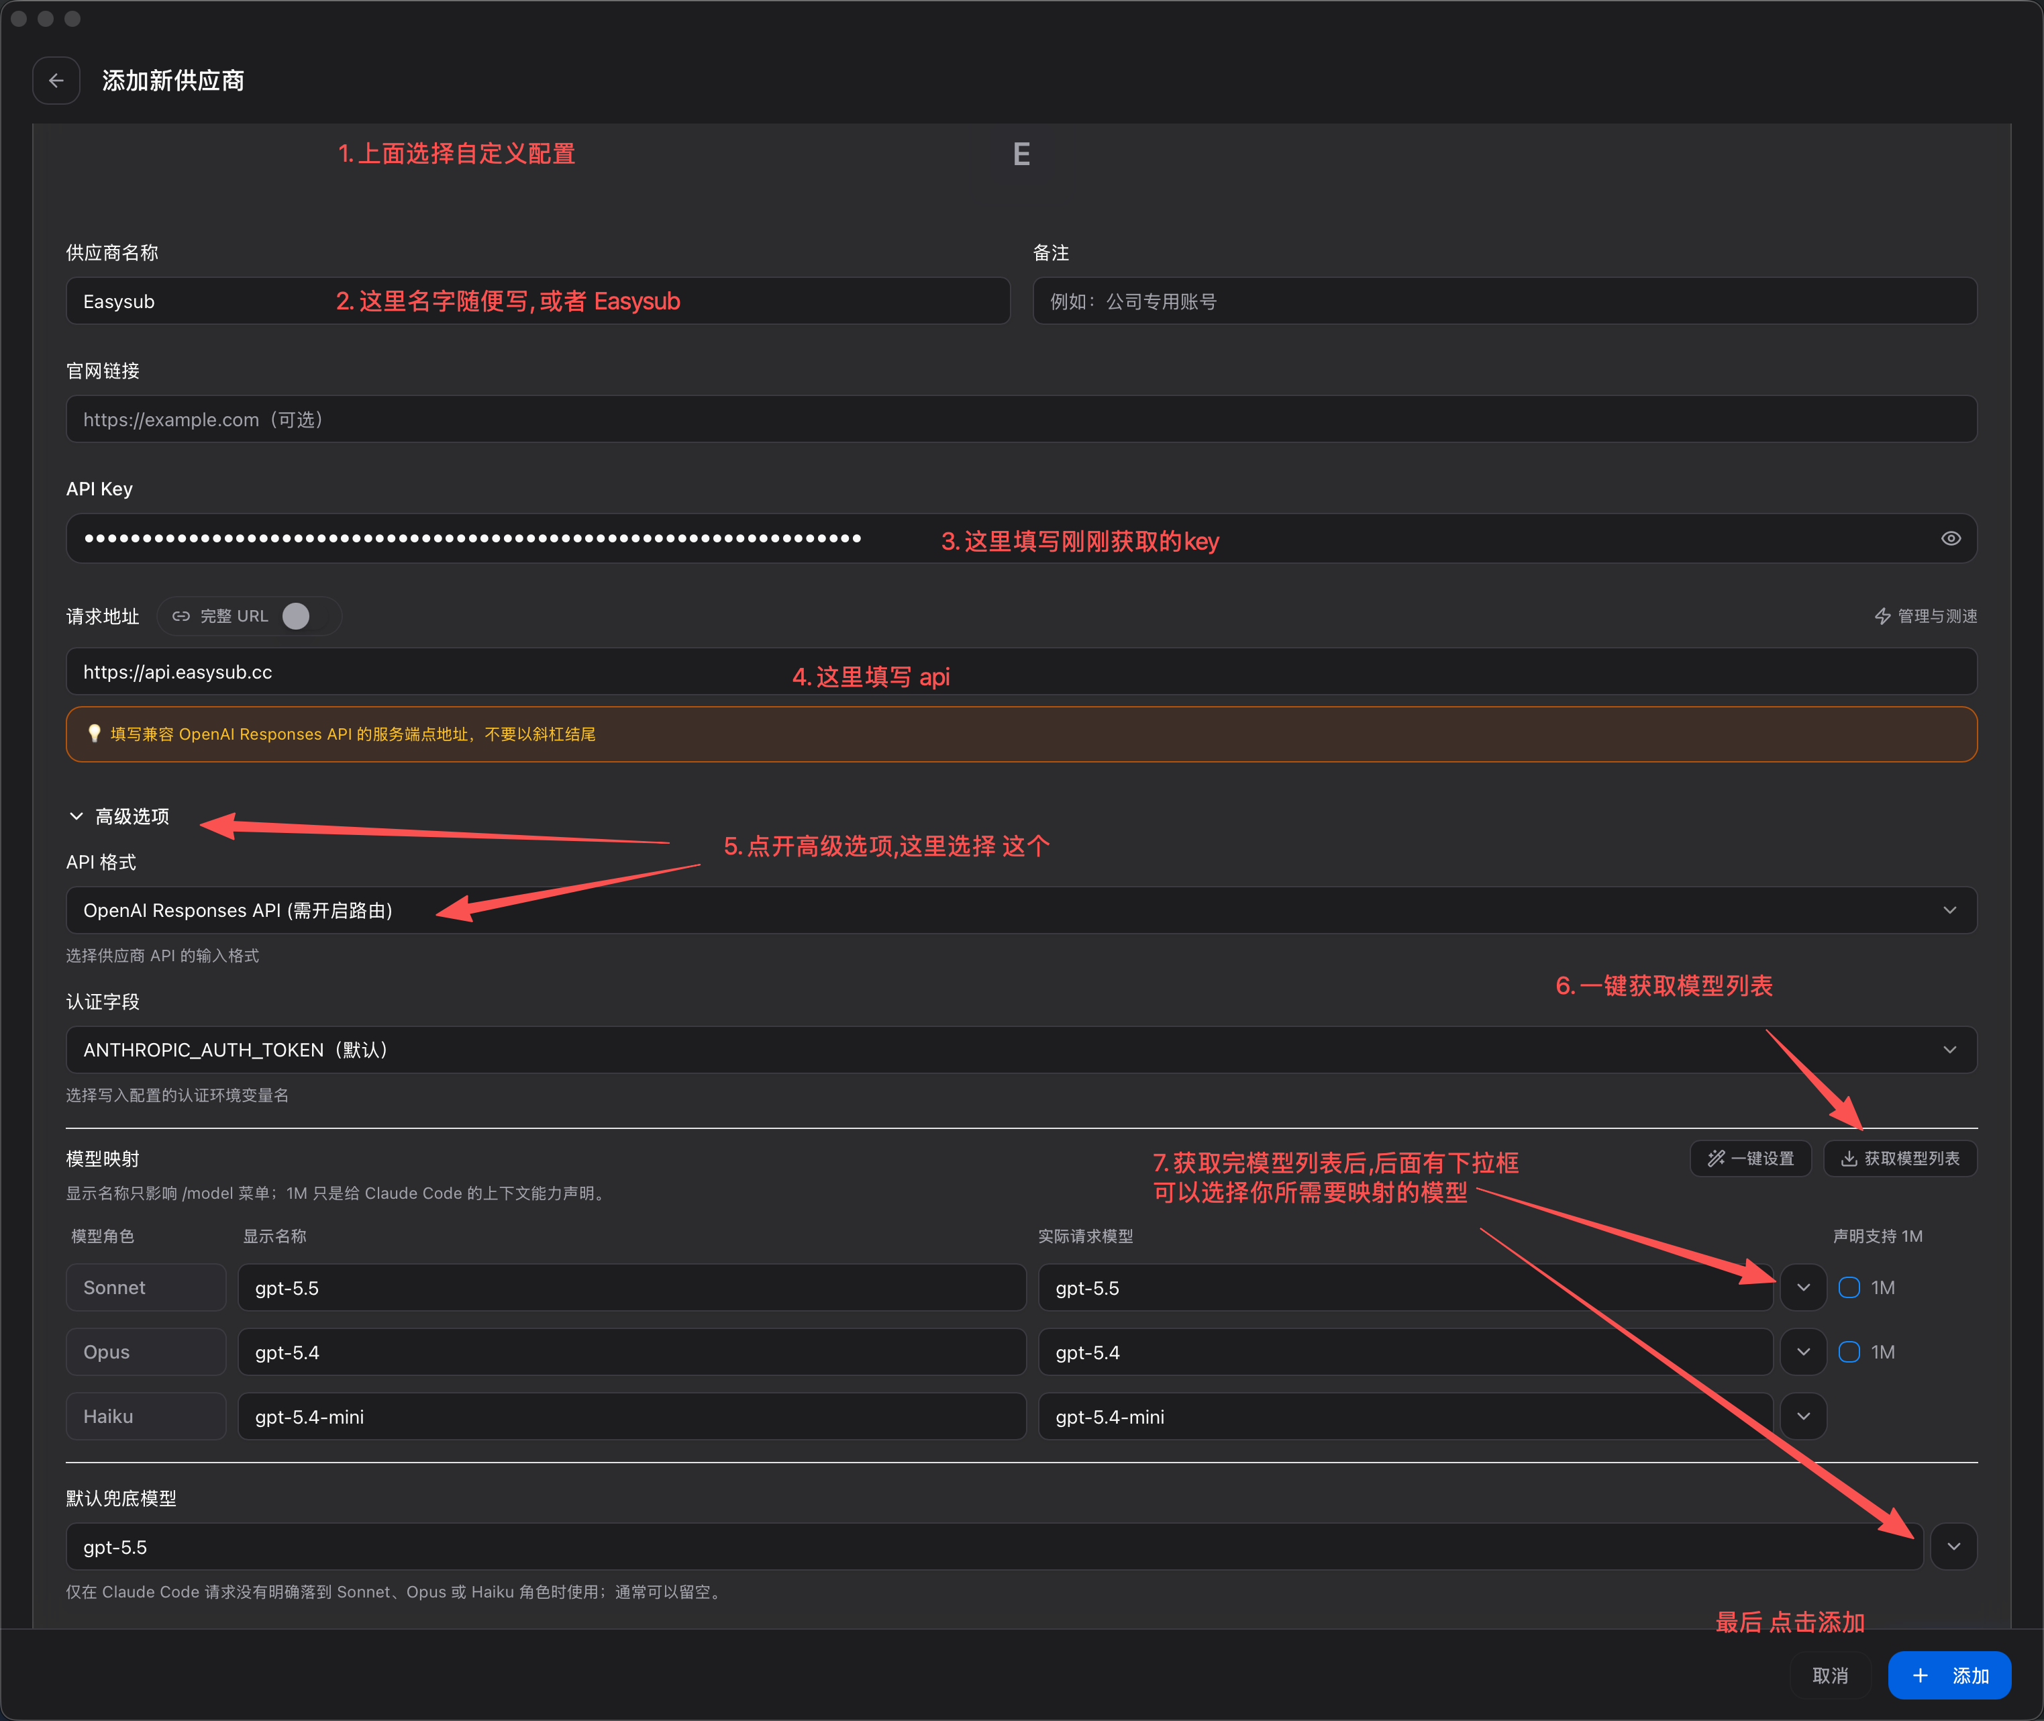Collapse the 高级选项 section
The width and height of the screenshot is (2044, 1721).
coord(119,817)
